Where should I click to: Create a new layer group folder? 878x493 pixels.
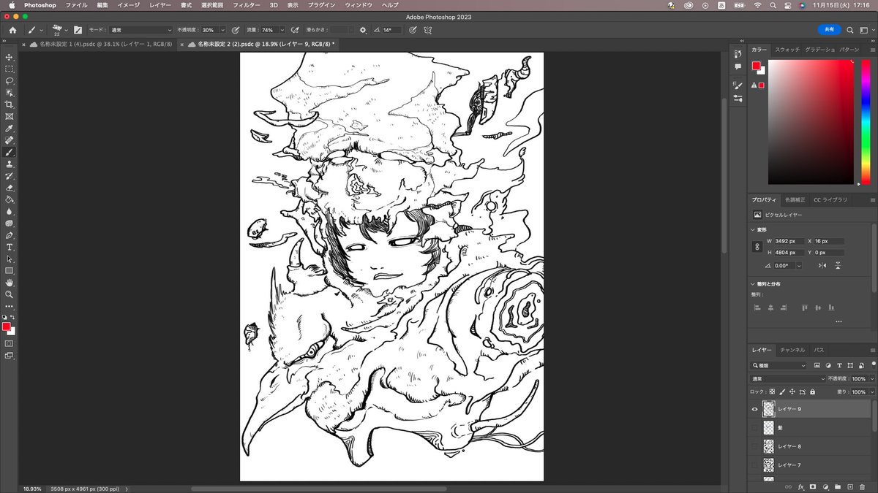point(838,486)
